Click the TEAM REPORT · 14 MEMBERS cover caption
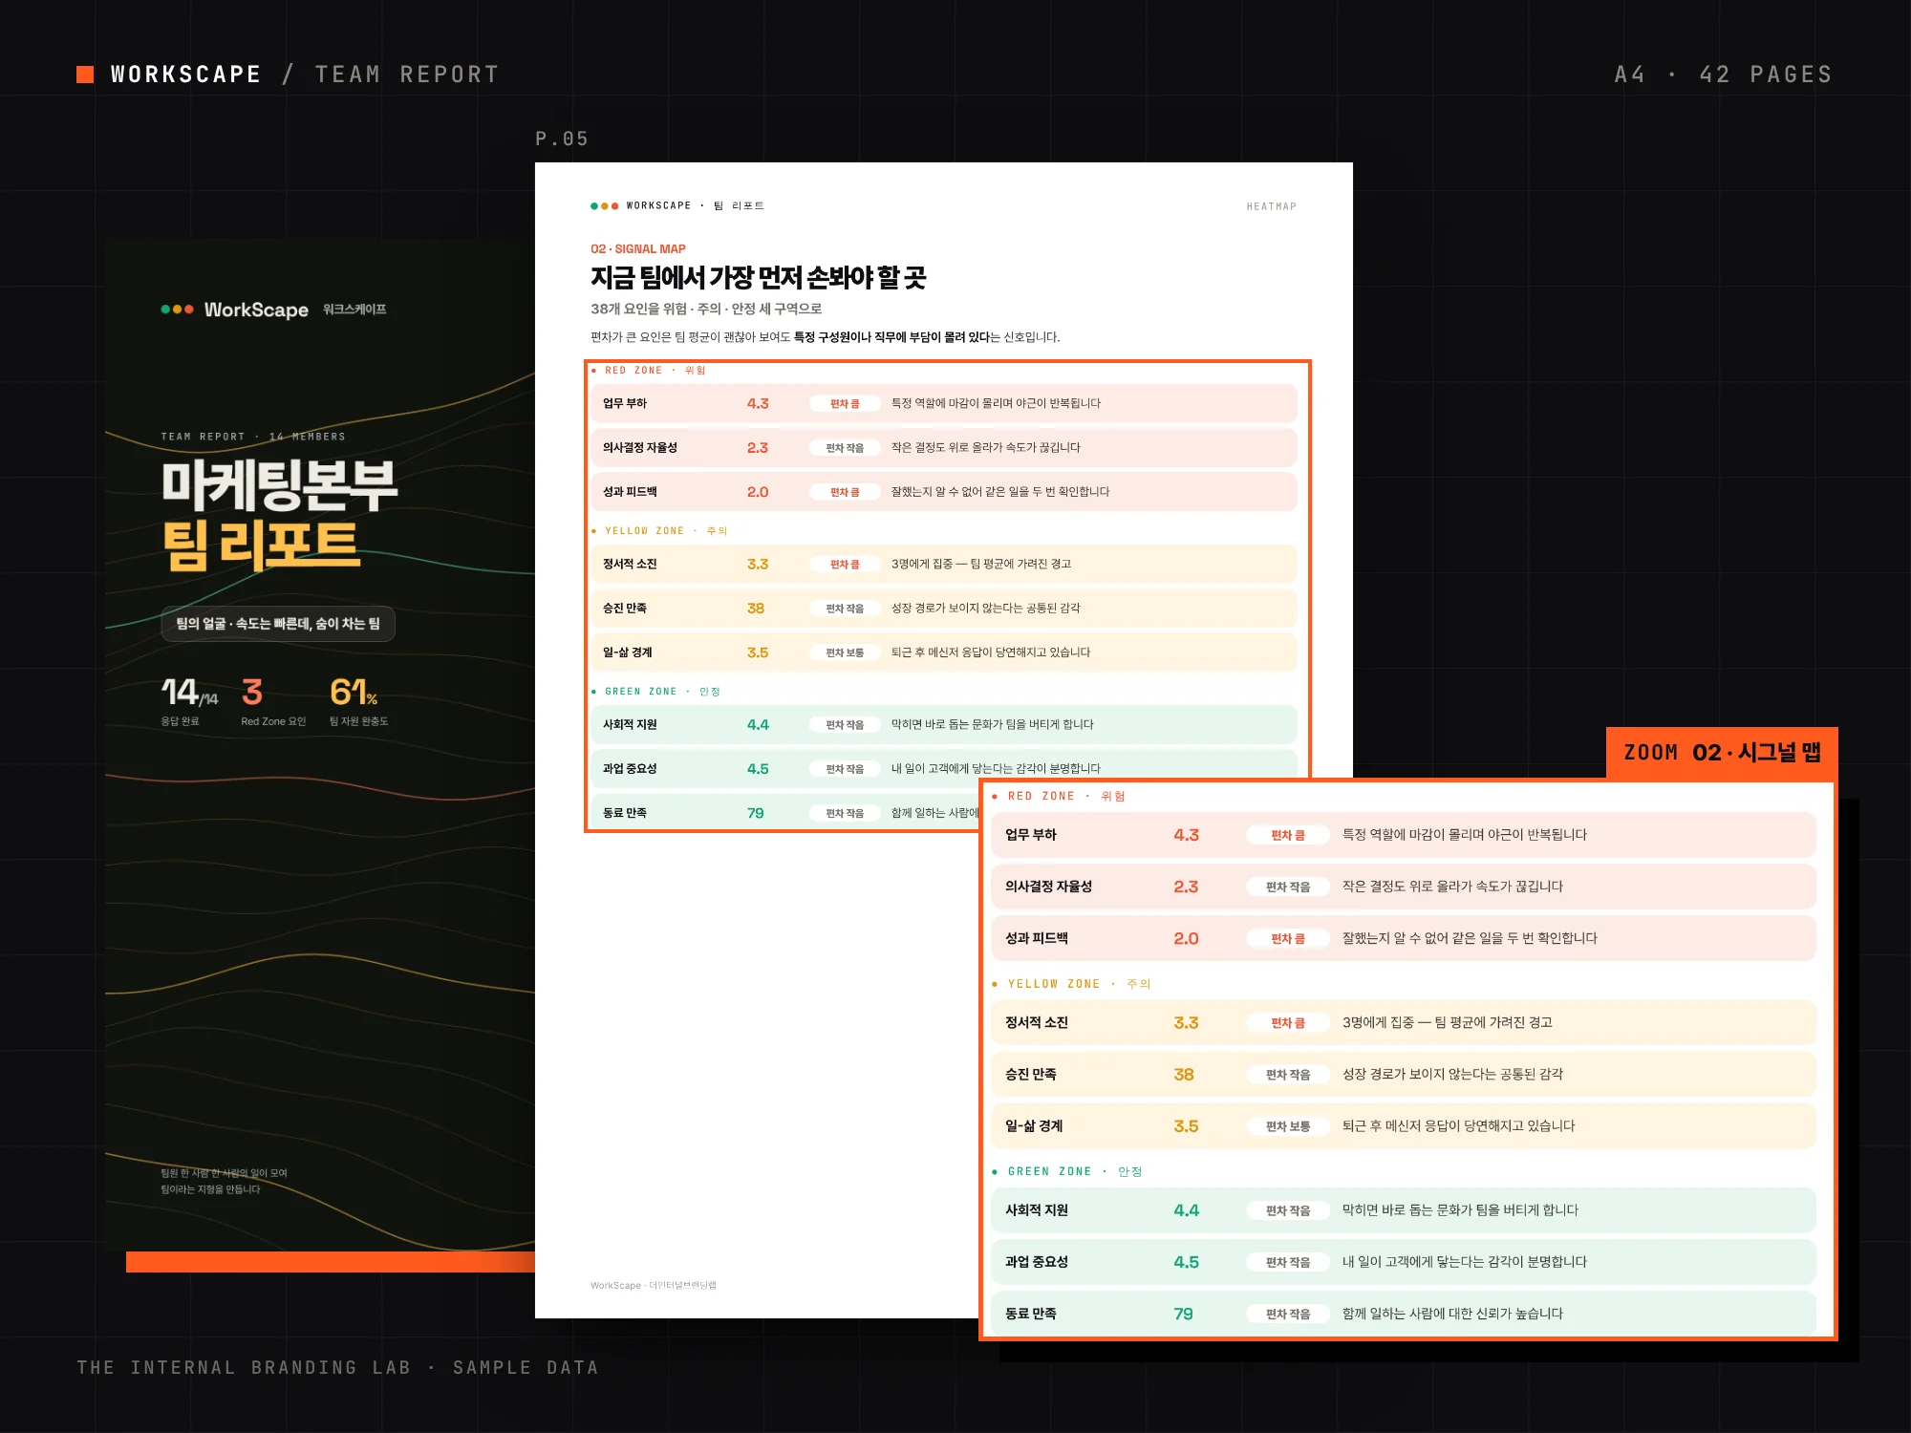 point(253,437)
